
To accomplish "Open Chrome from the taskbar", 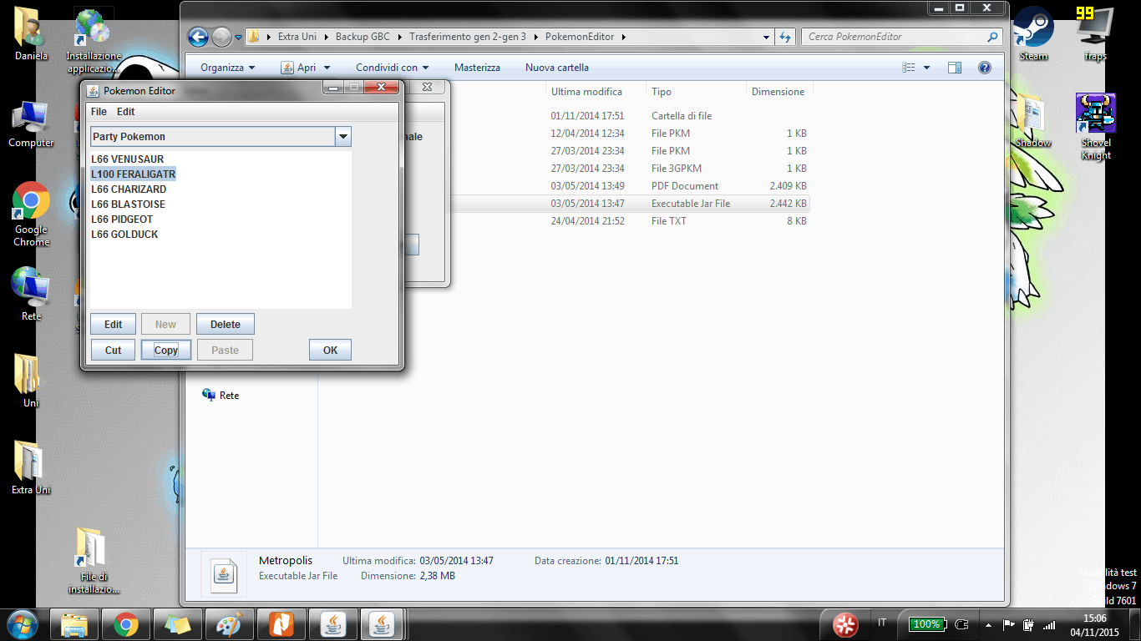I will click(126, 624).
